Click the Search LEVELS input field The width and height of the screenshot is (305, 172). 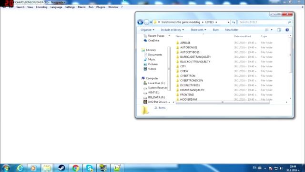pos(263,22)
